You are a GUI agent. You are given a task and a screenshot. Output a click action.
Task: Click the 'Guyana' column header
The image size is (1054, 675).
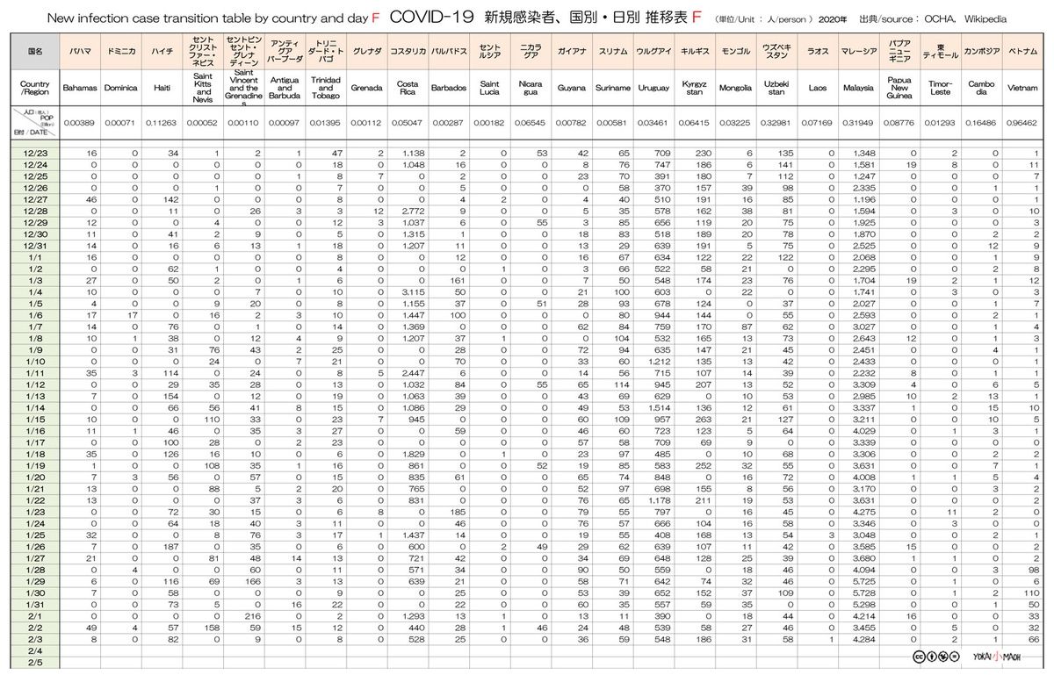click(x=572, y=88)
